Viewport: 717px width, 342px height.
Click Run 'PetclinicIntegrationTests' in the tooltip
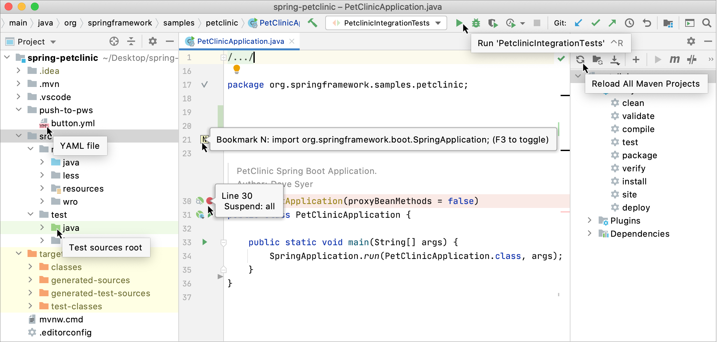[541, 43]
